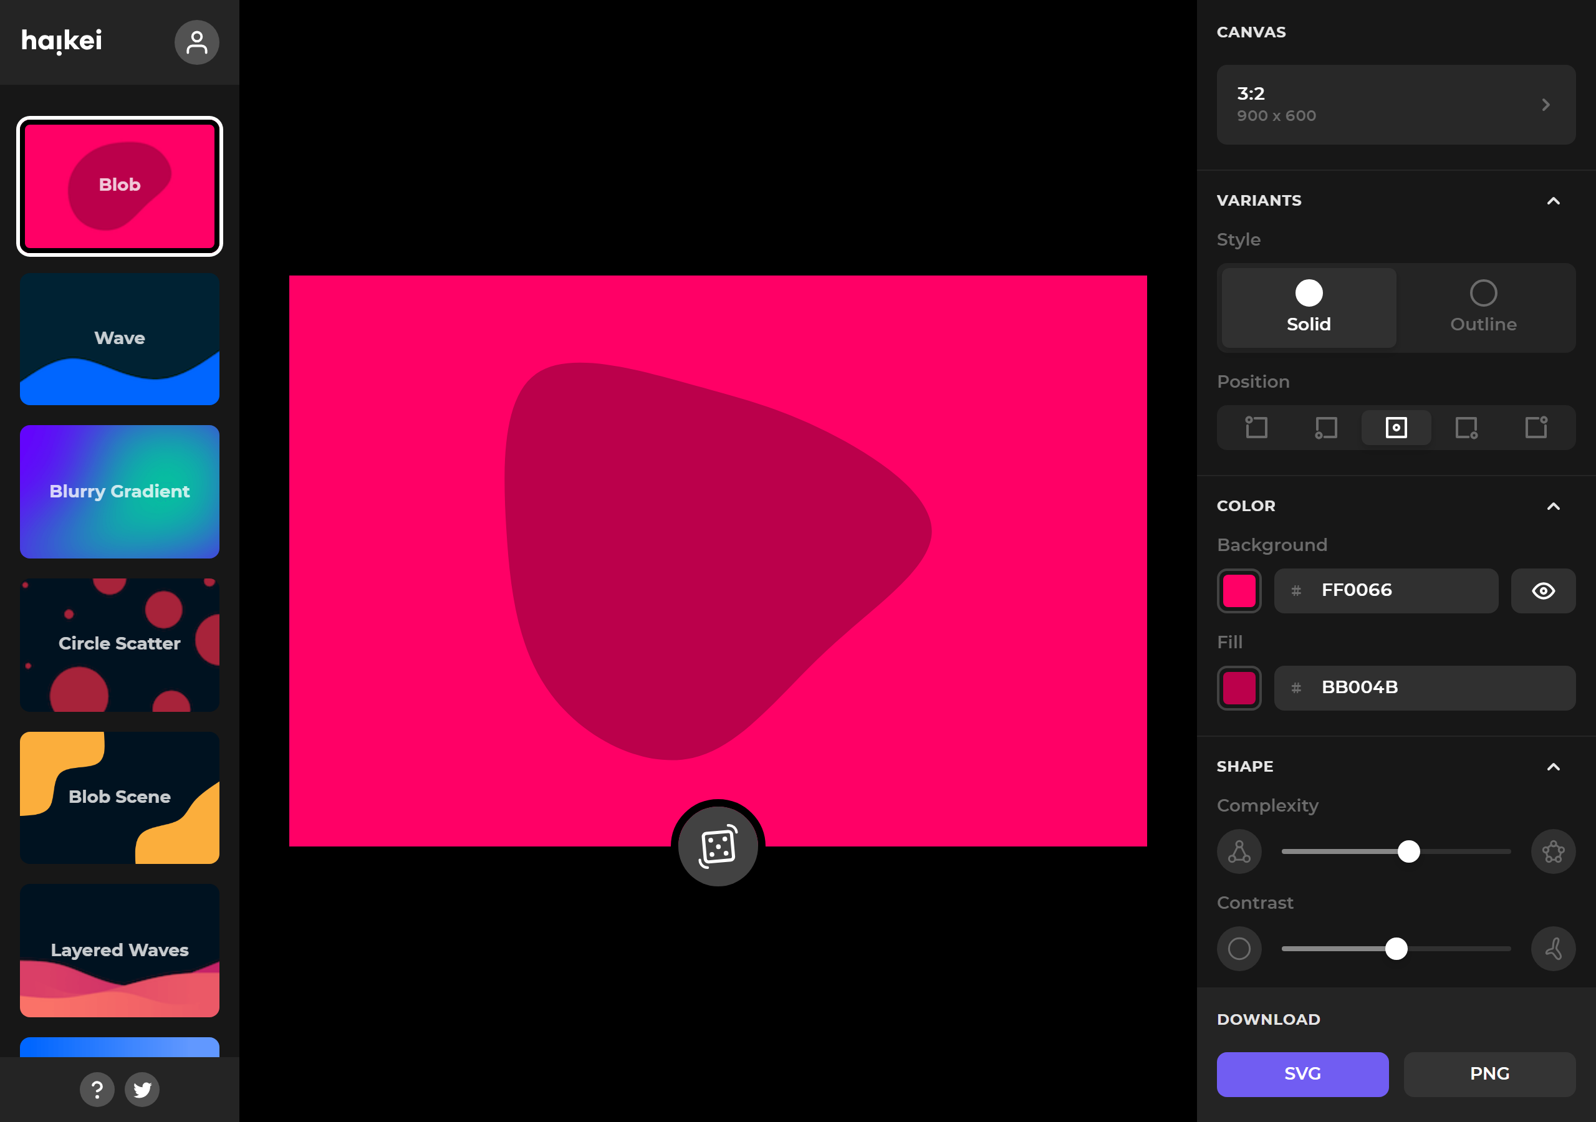Click the BB004B fill hex field
This screenshot has width=1596, height=1122.
1425,688
